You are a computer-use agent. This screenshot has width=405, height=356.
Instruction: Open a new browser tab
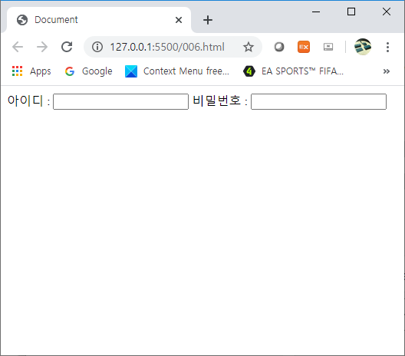click(x=208, y=20)
